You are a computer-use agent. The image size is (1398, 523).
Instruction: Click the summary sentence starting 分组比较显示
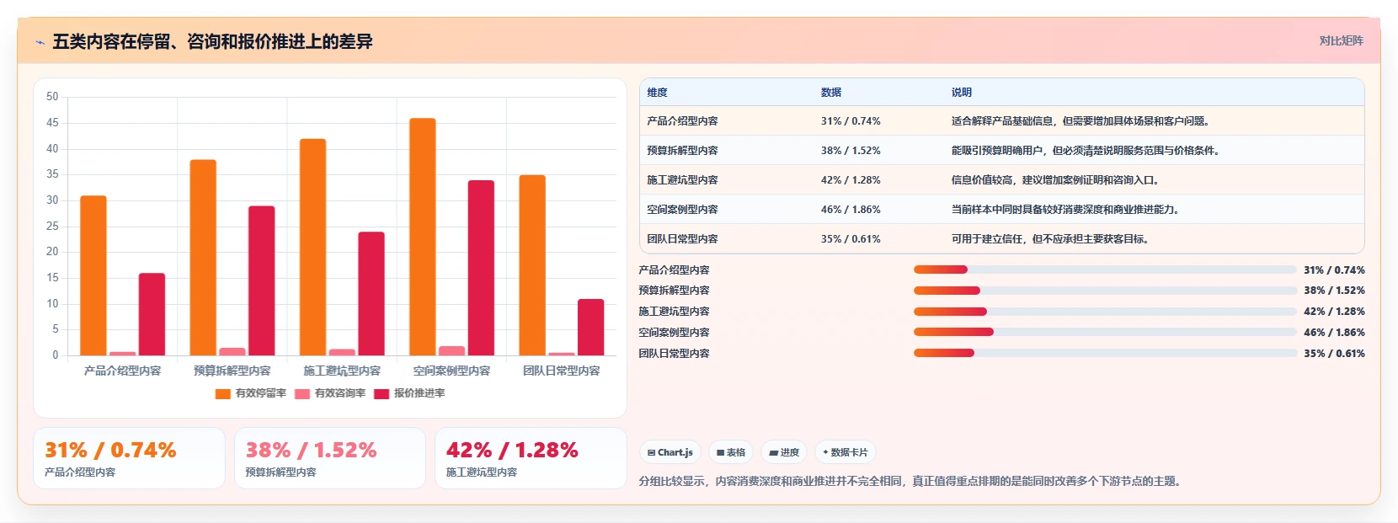point(911,482)
